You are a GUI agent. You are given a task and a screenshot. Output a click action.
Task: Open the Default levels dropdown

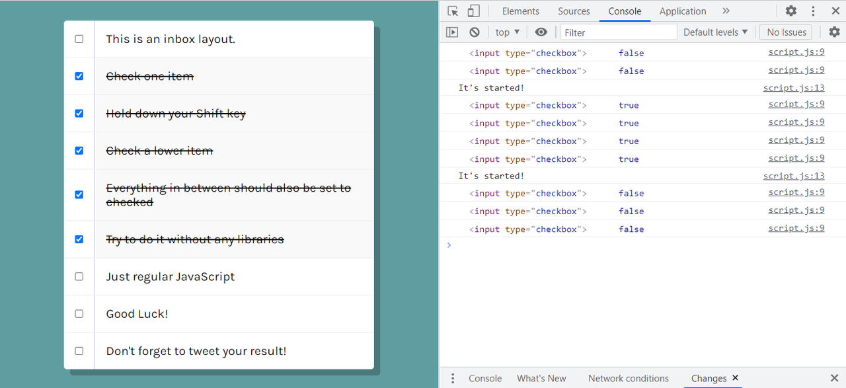pos(716,32)
